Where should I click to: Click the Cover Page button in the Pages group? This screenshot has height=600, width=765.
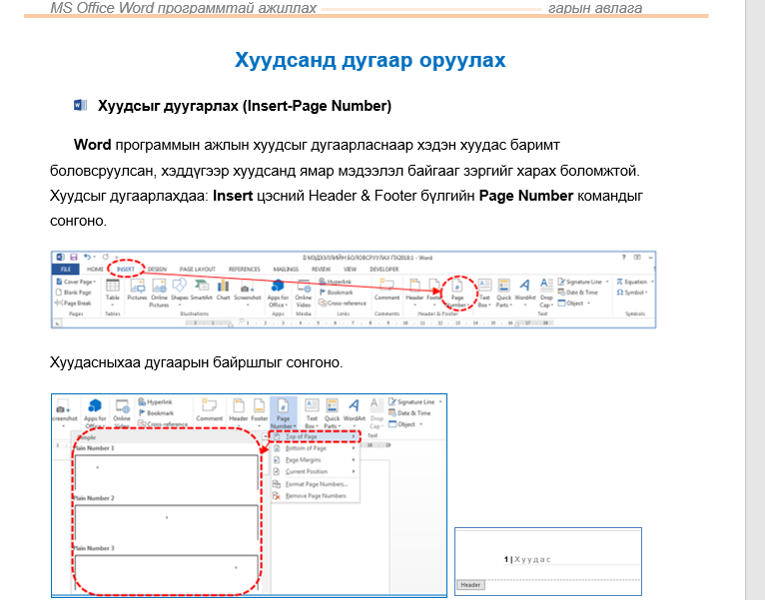point(76,282)
